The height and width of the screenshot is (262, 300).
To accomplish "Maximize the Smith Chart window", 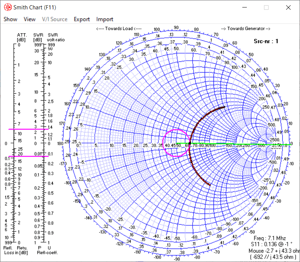I will pyautogui.click(x=266, y=7).
